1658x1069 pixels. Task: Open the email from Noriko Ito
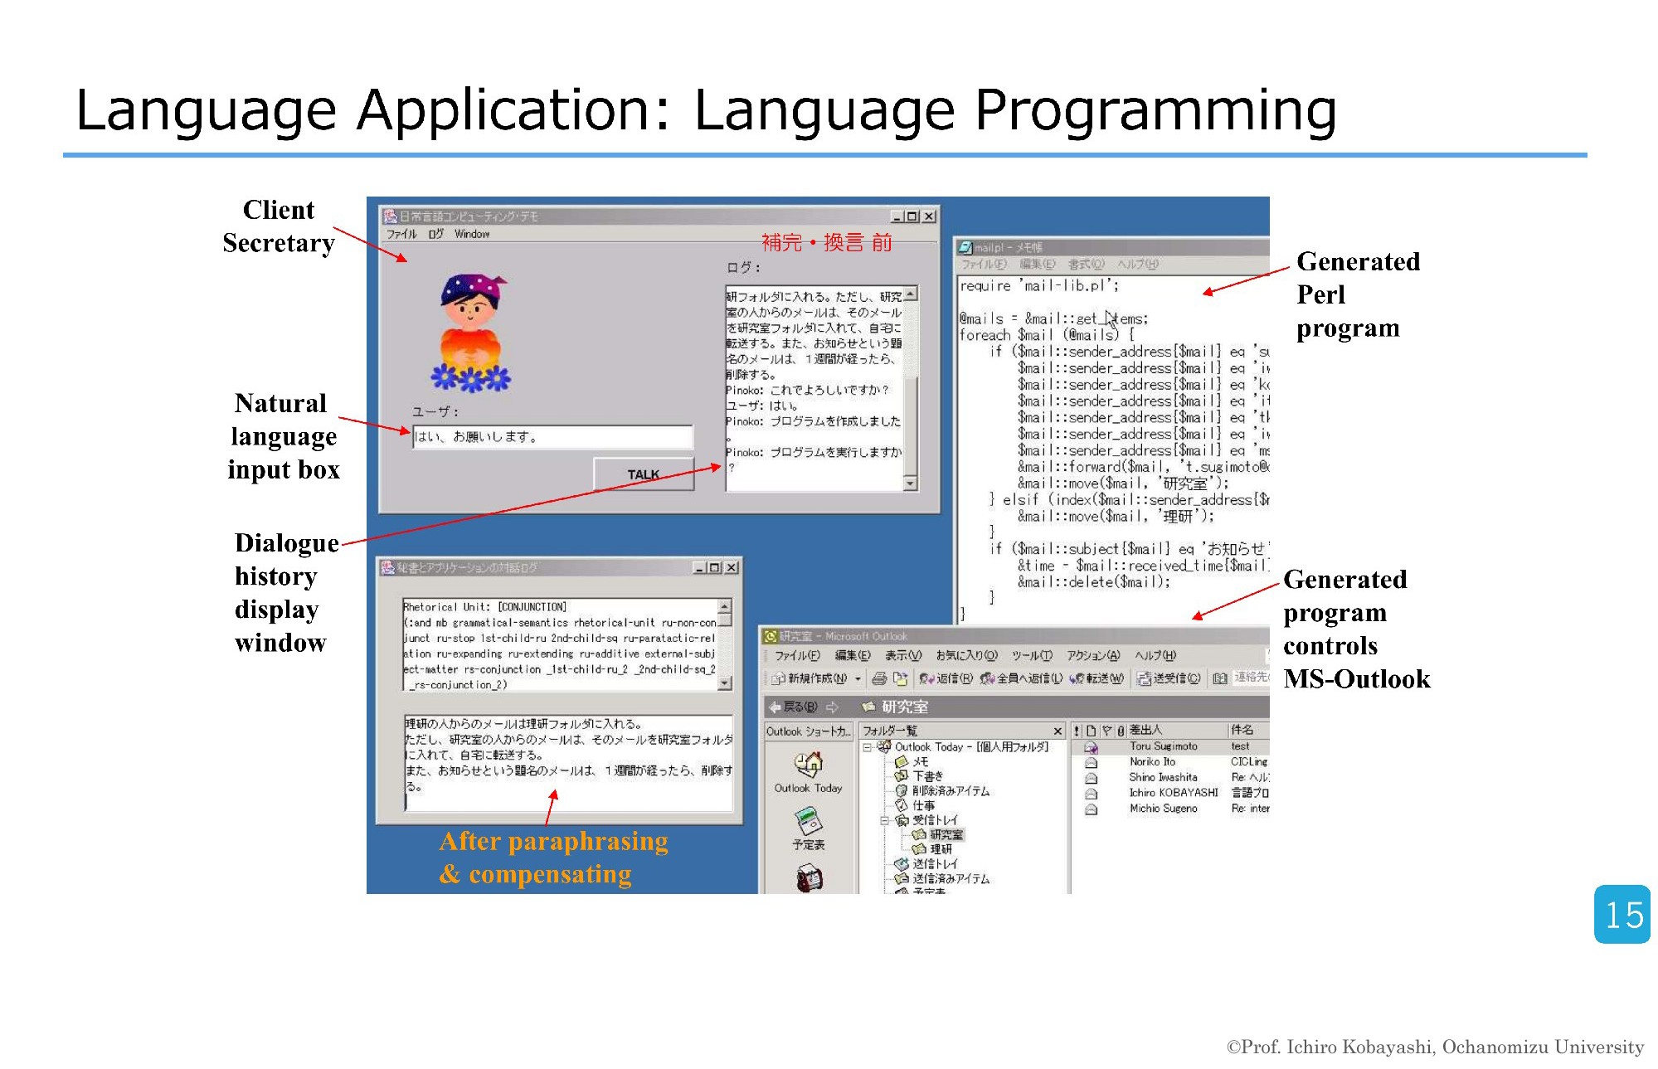click(x=1152, y=761)
